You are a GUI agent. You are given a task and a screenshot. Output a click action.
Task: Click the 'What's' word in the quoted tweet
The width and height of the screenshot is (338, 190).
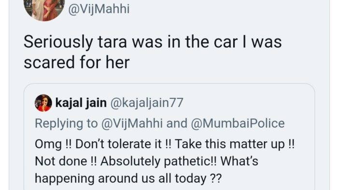click(239, 161)
